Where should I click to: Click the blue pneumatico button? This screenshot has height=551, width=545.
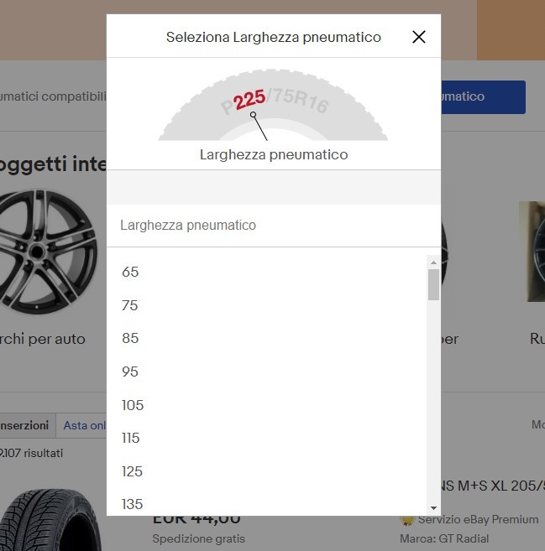coord(483,97)
